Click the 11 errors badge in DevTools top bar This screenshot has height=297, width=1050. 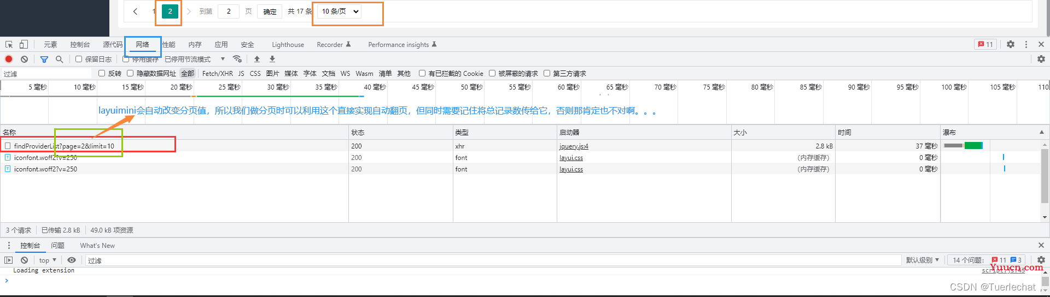[x=985, y=44]
